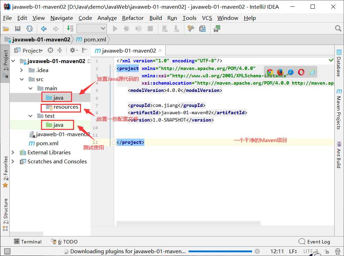Toggle the Database tool window
This screenshot has width=344, height=256.
339,63
